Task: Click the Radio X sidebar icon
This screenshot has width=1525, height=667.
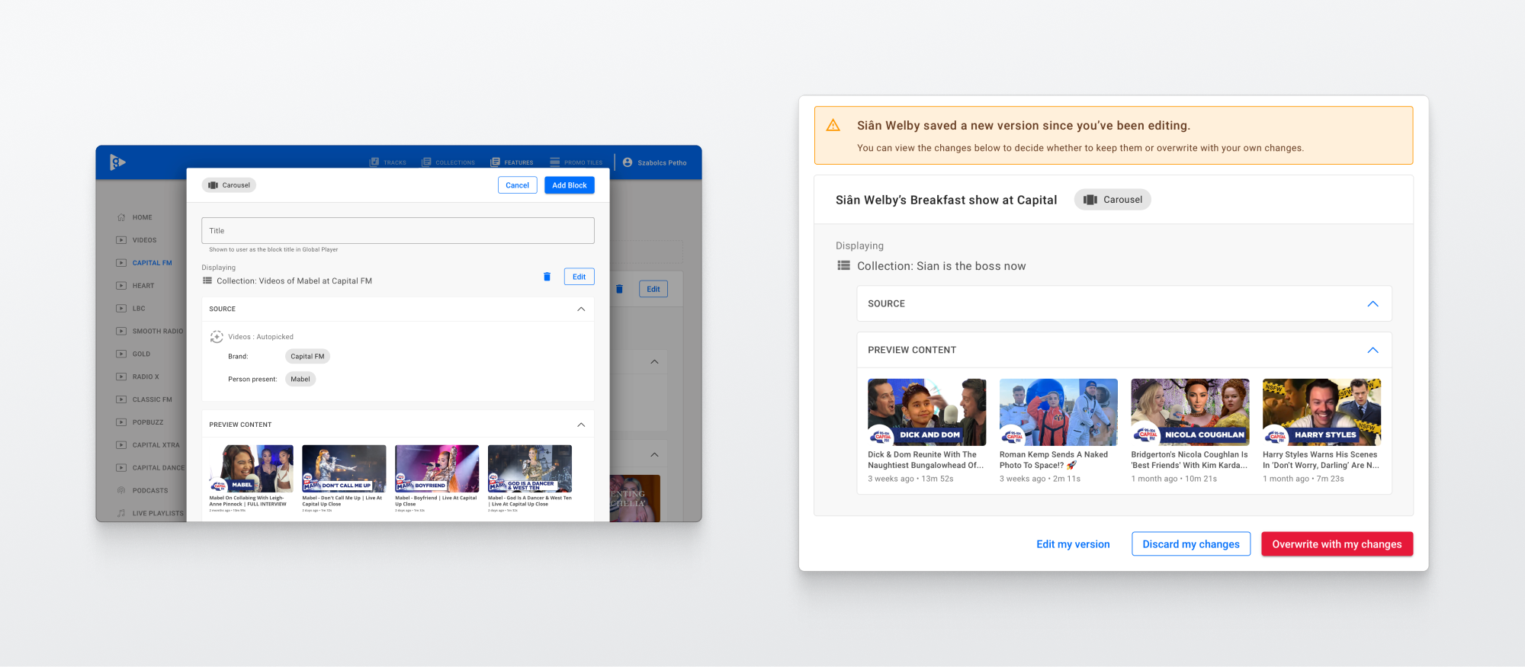Action: click(121, 377)
